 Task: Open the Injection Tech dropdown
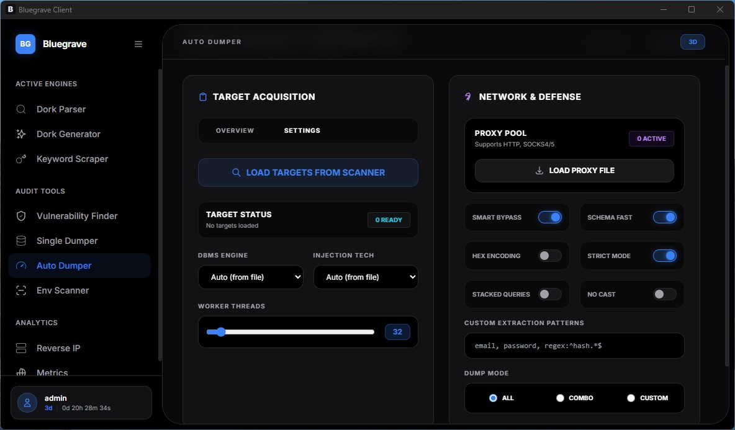click(365, 277)
